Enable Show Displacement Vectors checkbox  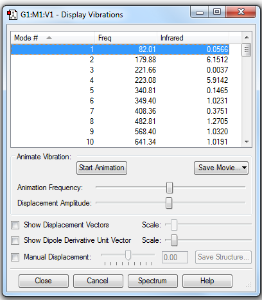point(15,225)
